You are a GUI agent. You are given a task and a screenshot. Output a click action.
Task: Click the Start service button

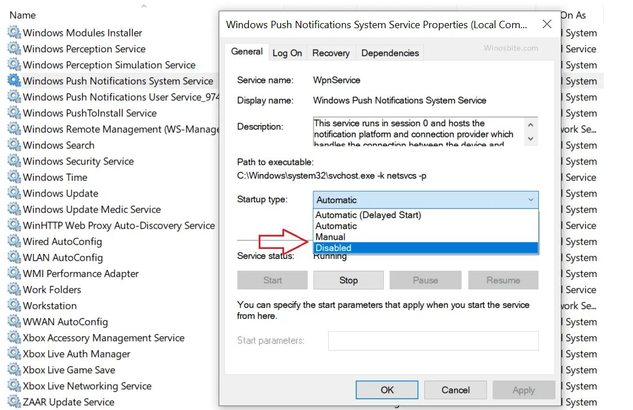pos(272,280)
